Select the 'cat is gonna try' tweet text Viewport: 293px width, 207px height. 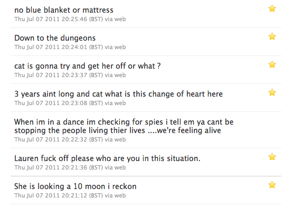click(88, 66)
